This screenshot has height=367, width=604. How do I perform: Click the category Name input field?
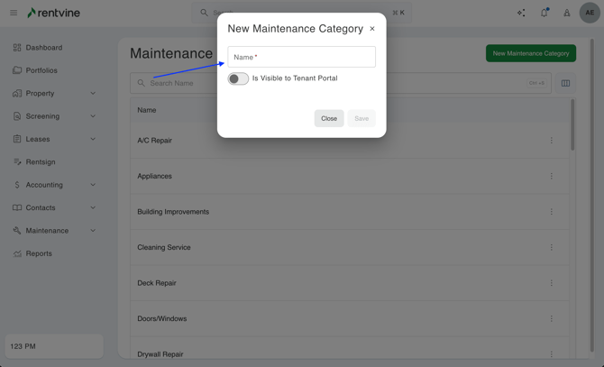pyautogui.click(x=301, y=57)
